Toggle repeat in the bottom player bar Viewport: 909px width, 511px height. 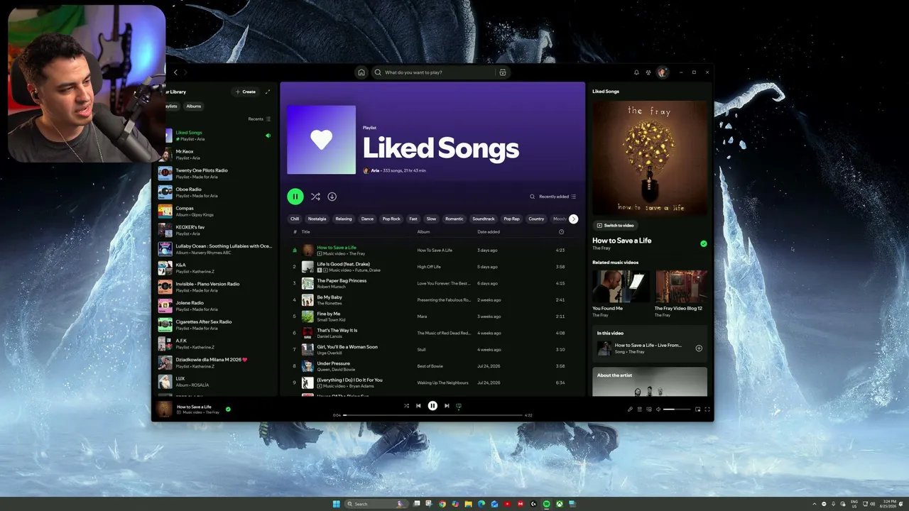[x=459, y=406]
